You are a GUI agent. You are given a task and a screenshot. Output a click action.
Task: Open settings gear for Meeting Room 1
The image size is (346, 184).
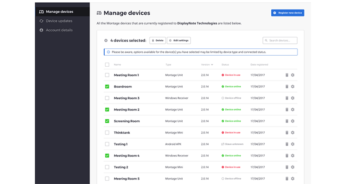click(292, 75)
